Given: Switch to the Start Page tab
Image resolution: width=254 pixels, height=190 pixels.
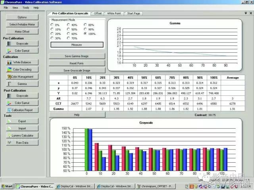Looking at the screenshot, I should tap(133, 13).
